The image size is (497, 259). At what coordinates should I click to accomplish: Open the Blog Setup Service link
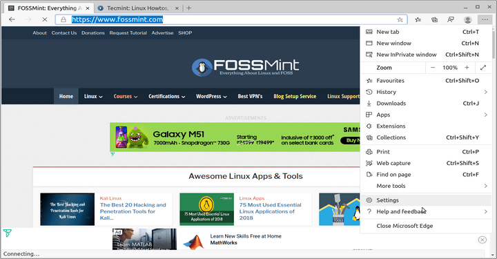pyautogui.click(x=295, y=97)
